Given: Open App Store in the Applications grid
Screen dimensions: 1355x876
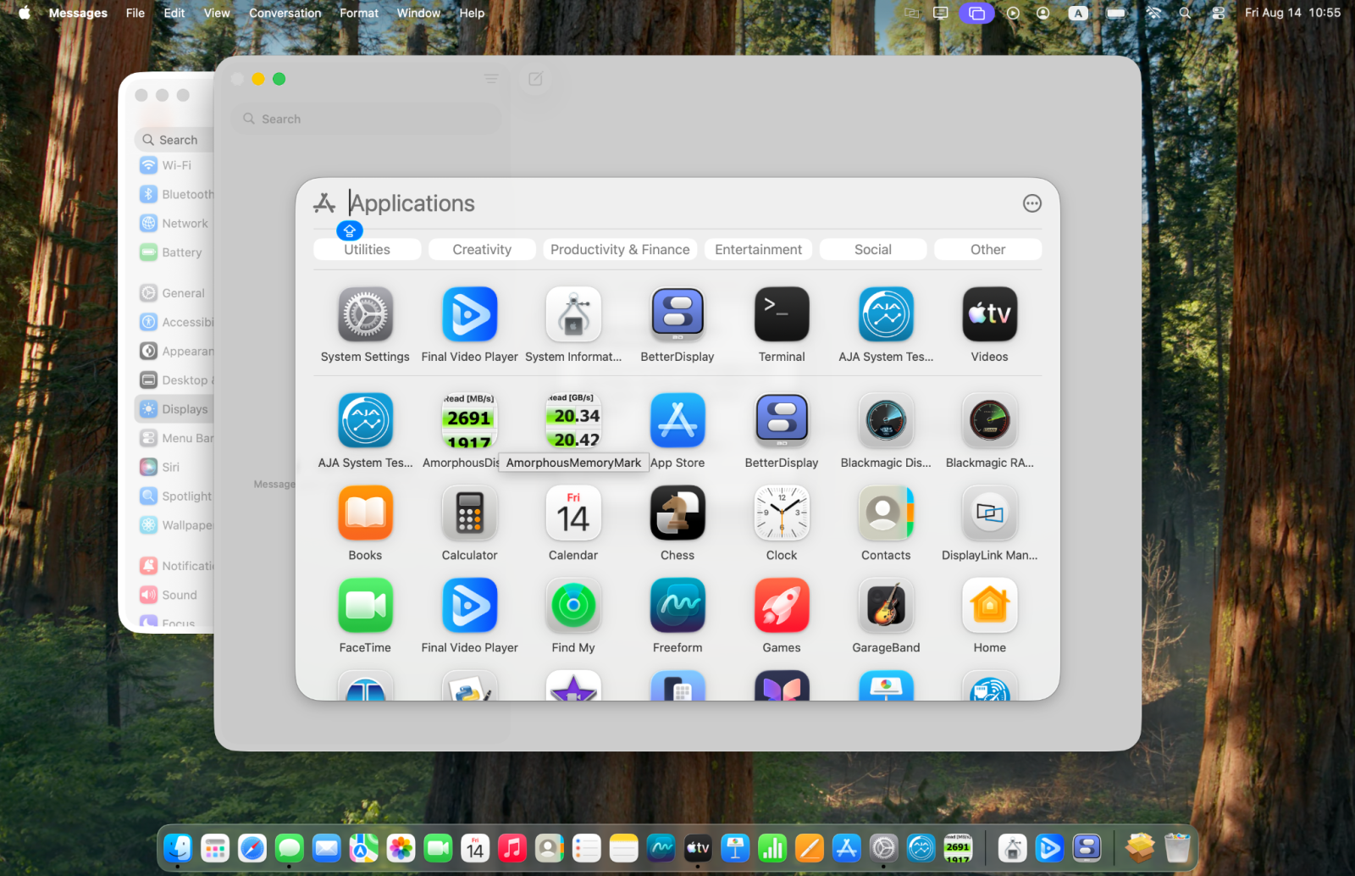Looking at the screenshot, I should pos(677,420).
